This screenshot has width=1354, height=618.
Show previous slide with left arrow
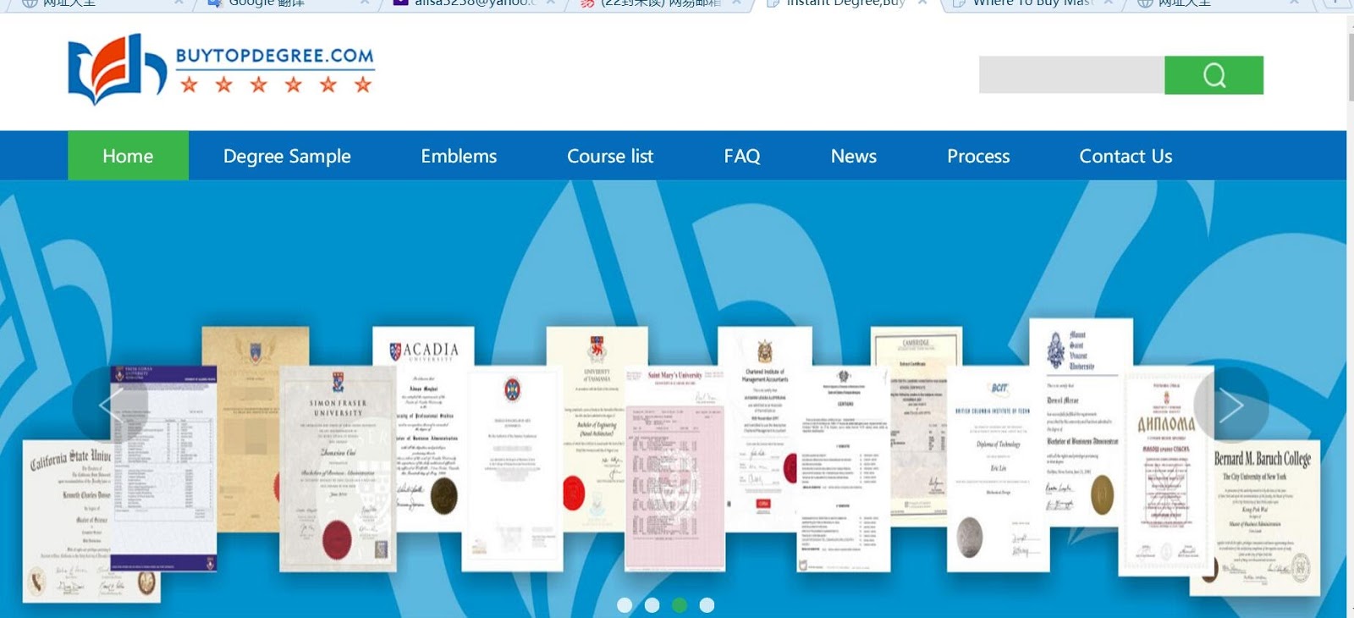(x=110, y=405)
